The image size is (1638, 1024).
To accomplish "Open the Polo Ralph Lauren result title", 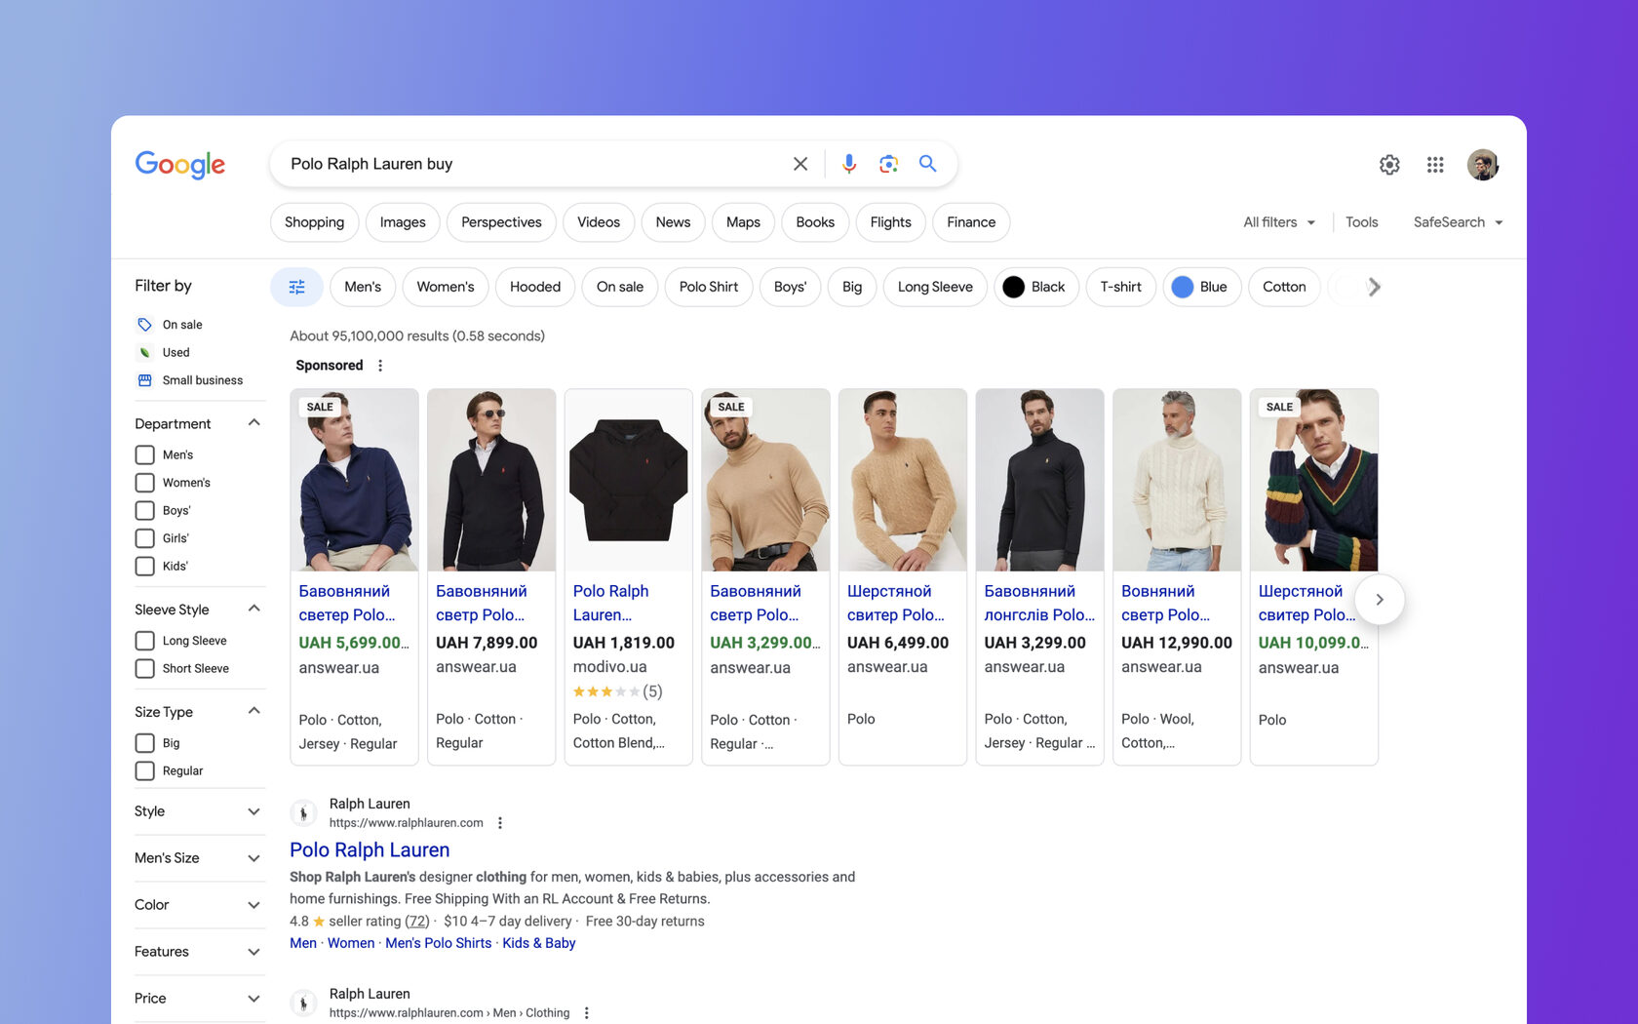I will coord(370,850).
